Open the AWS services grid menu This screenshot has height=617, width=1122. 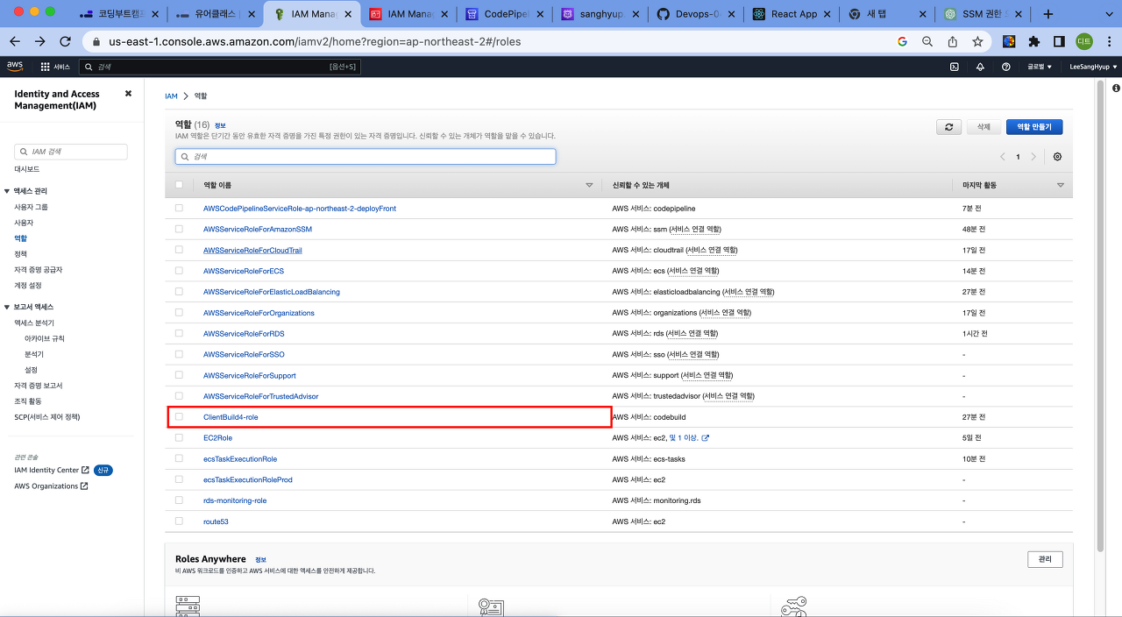(45, 67)
